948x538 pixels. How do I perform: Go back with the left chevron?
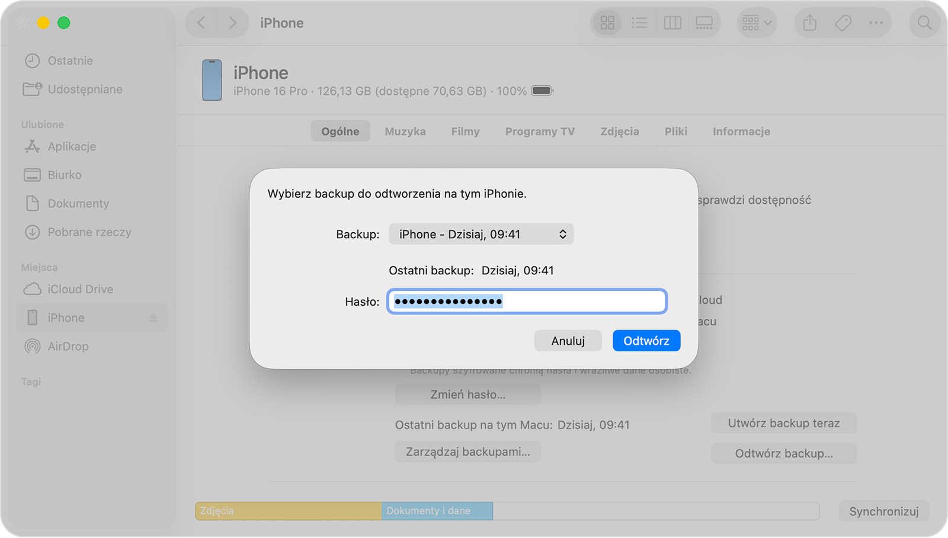201,23
